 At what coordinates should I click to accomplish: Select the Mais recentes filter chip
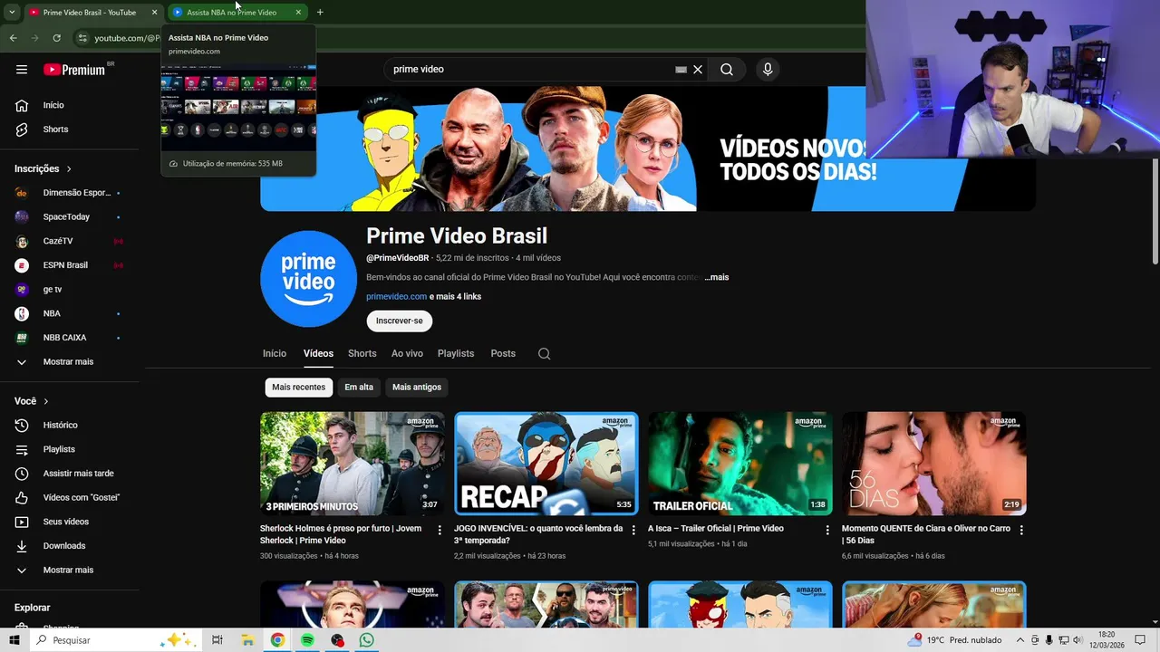coord(298,388)
